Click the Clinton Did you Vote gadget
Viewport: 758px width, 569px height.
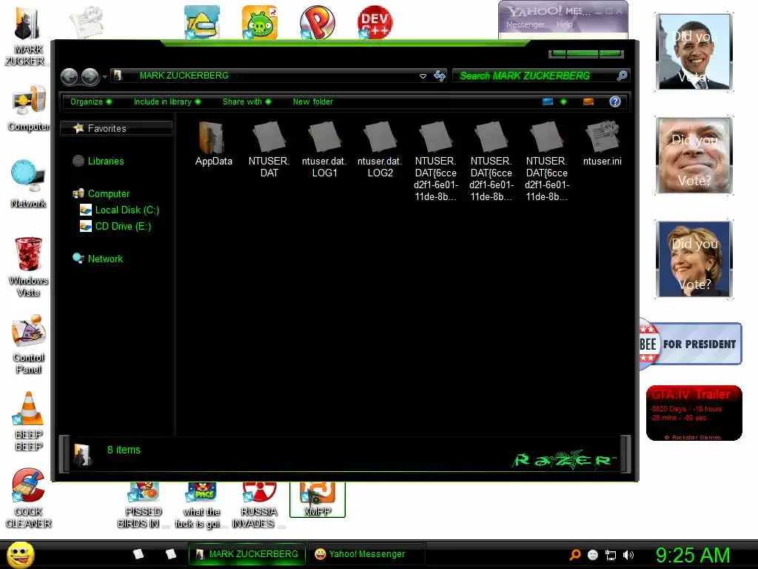(x=694, y=259)
